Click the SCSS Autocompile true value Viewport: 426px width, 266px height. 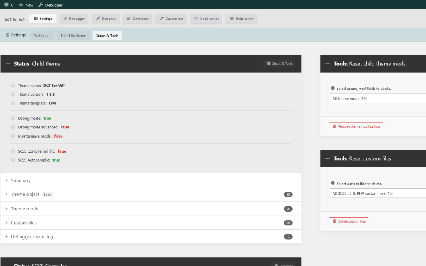[56, 160]
